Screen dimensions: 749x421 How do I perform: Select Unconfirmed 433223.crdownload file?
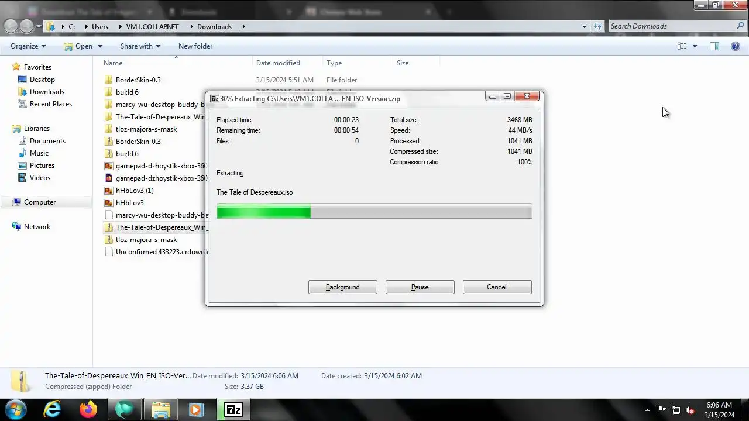pos(157,252)
